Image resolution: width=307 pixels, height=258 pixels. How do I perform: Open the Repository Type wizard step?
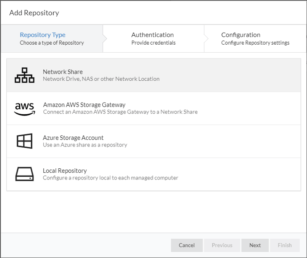tap(52, 38)
